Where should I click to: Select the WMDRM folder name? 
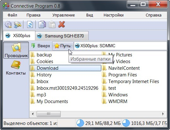tap(118, 101)
